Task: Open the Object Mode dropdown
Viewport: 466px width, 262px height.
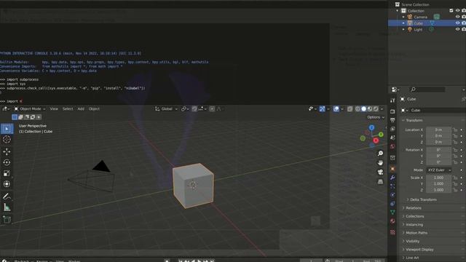Action: (x=30, y=109)
